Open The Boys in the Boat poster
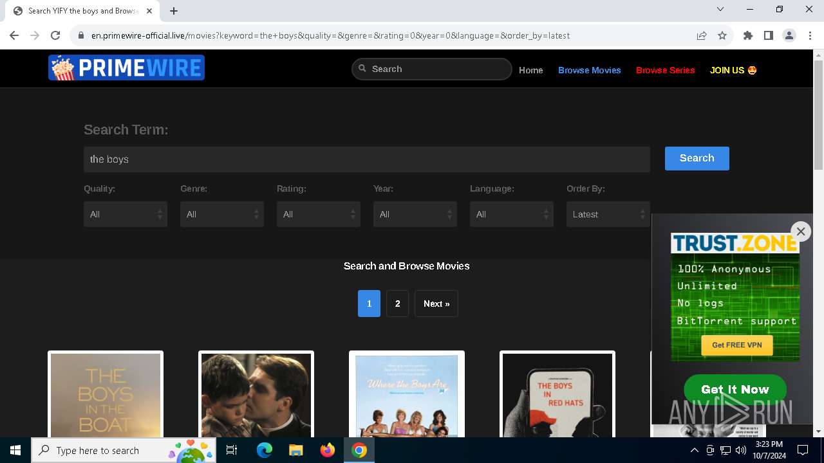Viewport: 824px width, 463px height. [106, 394]
